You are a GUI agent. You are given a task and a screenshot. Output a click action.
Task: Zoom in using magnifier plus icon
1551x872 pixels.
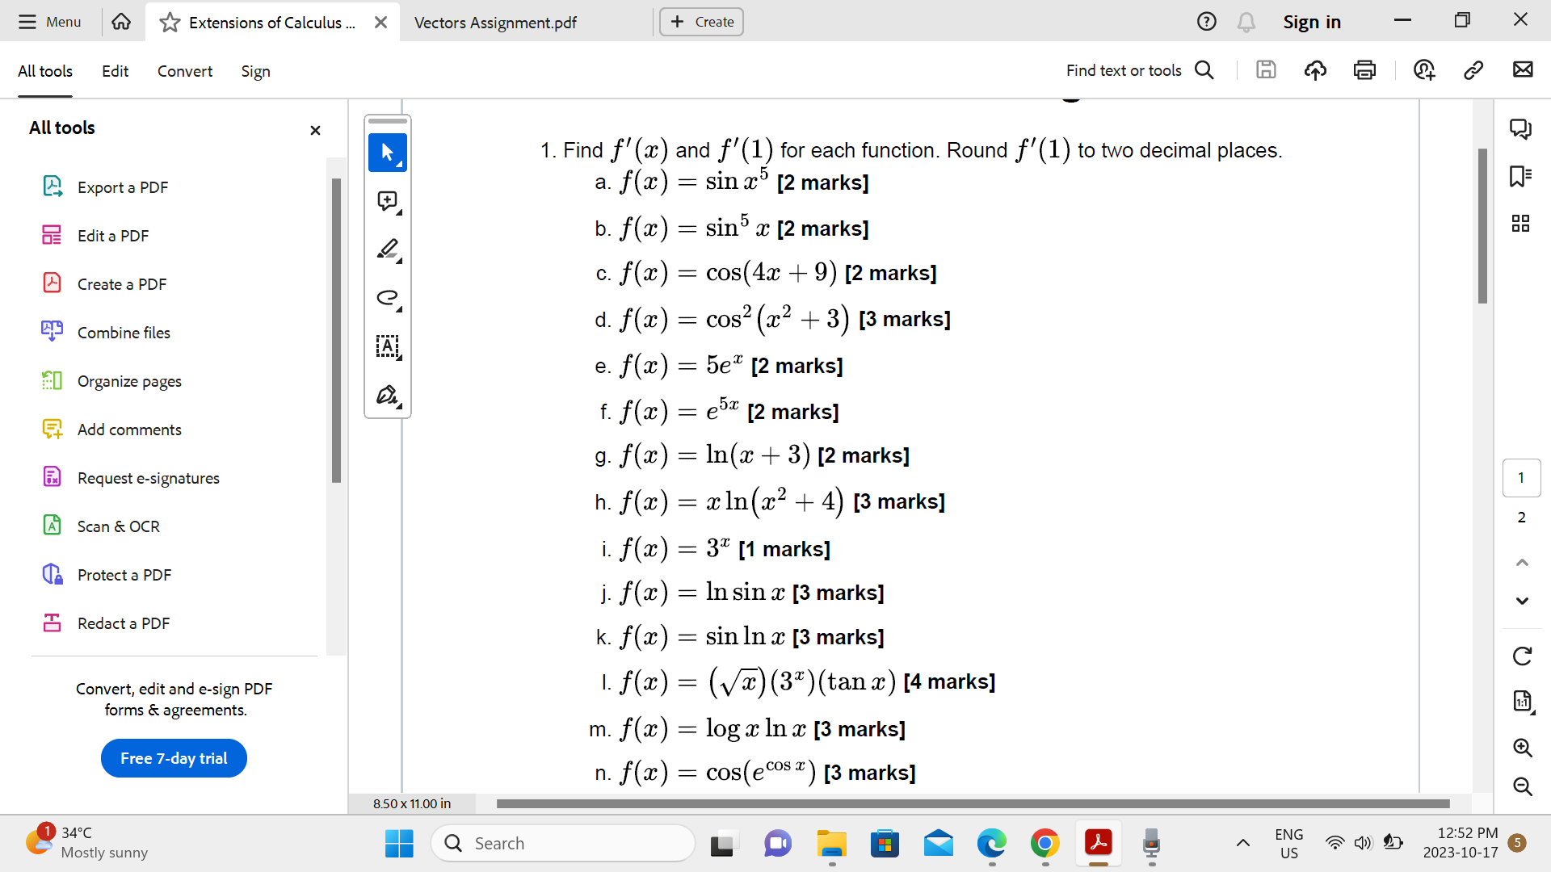coord(1522,748)
